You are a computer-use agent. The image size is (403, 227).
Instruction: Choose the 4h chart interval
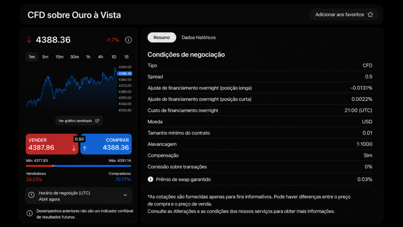(x=100, y=57)
